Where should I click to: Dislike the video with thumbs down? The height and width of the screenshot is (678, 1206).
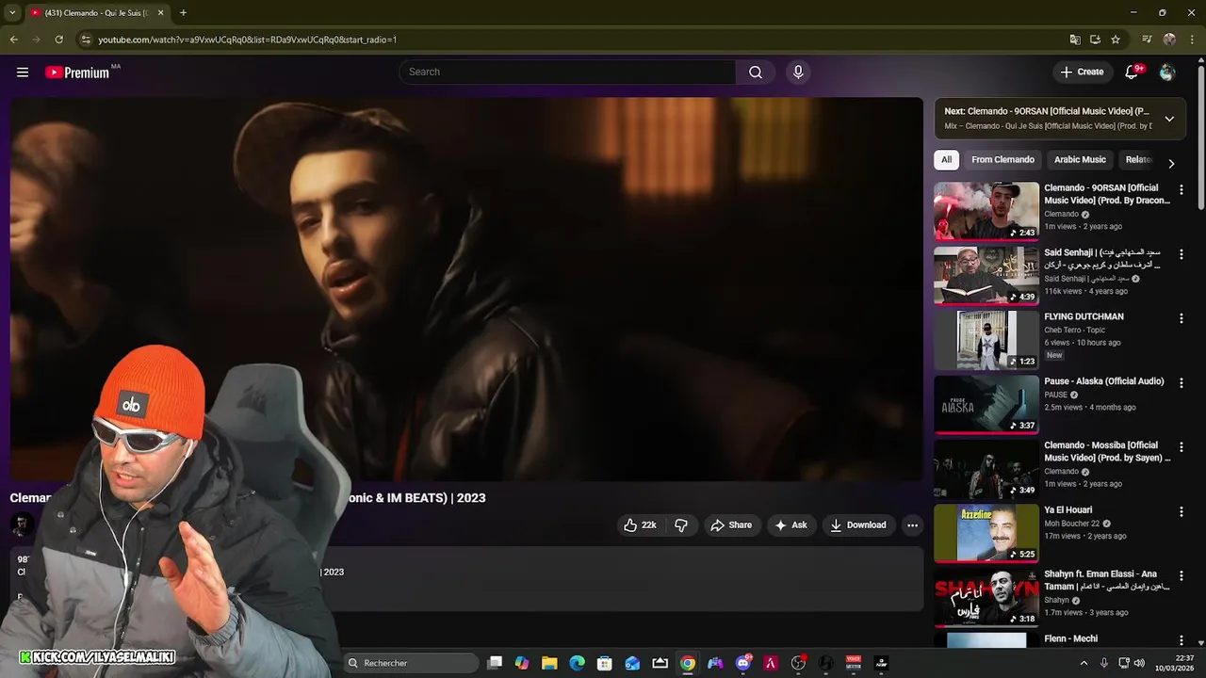tap(681, 525)
